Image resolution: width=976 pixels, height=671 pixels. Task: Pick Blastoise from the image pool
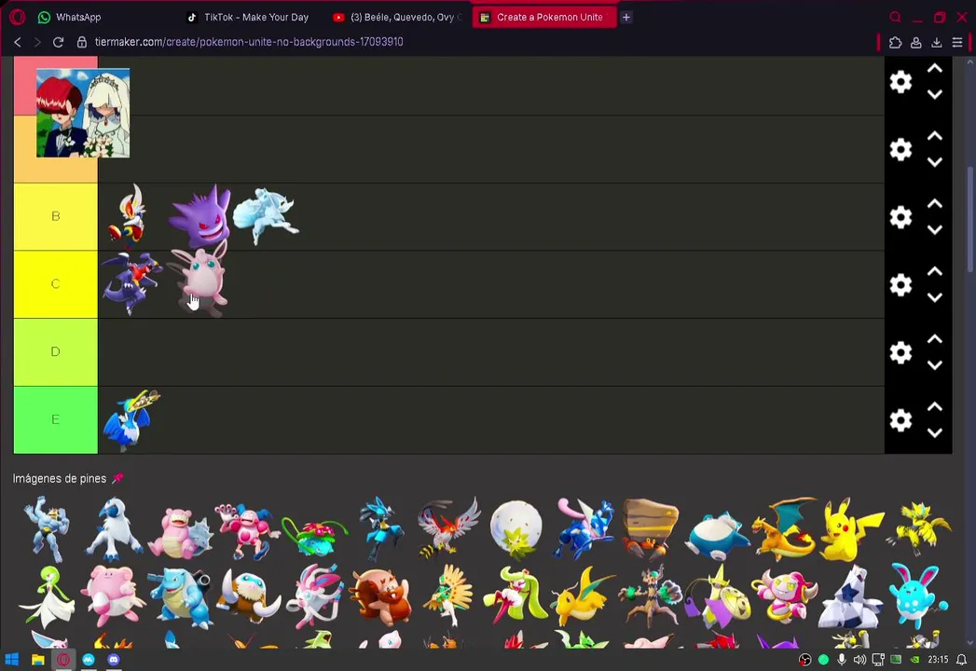point(181,597)
